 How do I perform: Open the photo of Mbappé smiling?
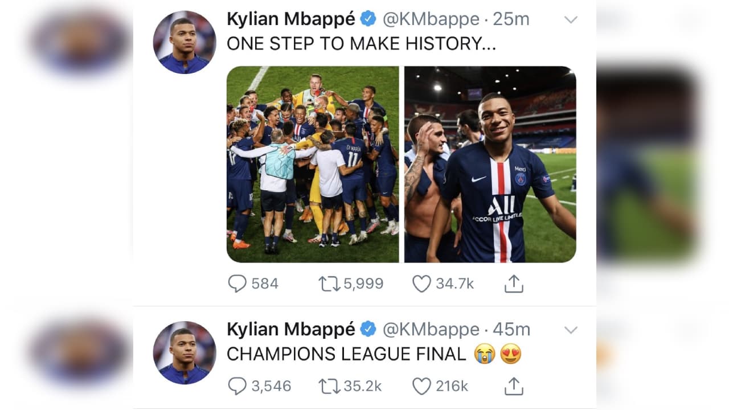[491, 163]
